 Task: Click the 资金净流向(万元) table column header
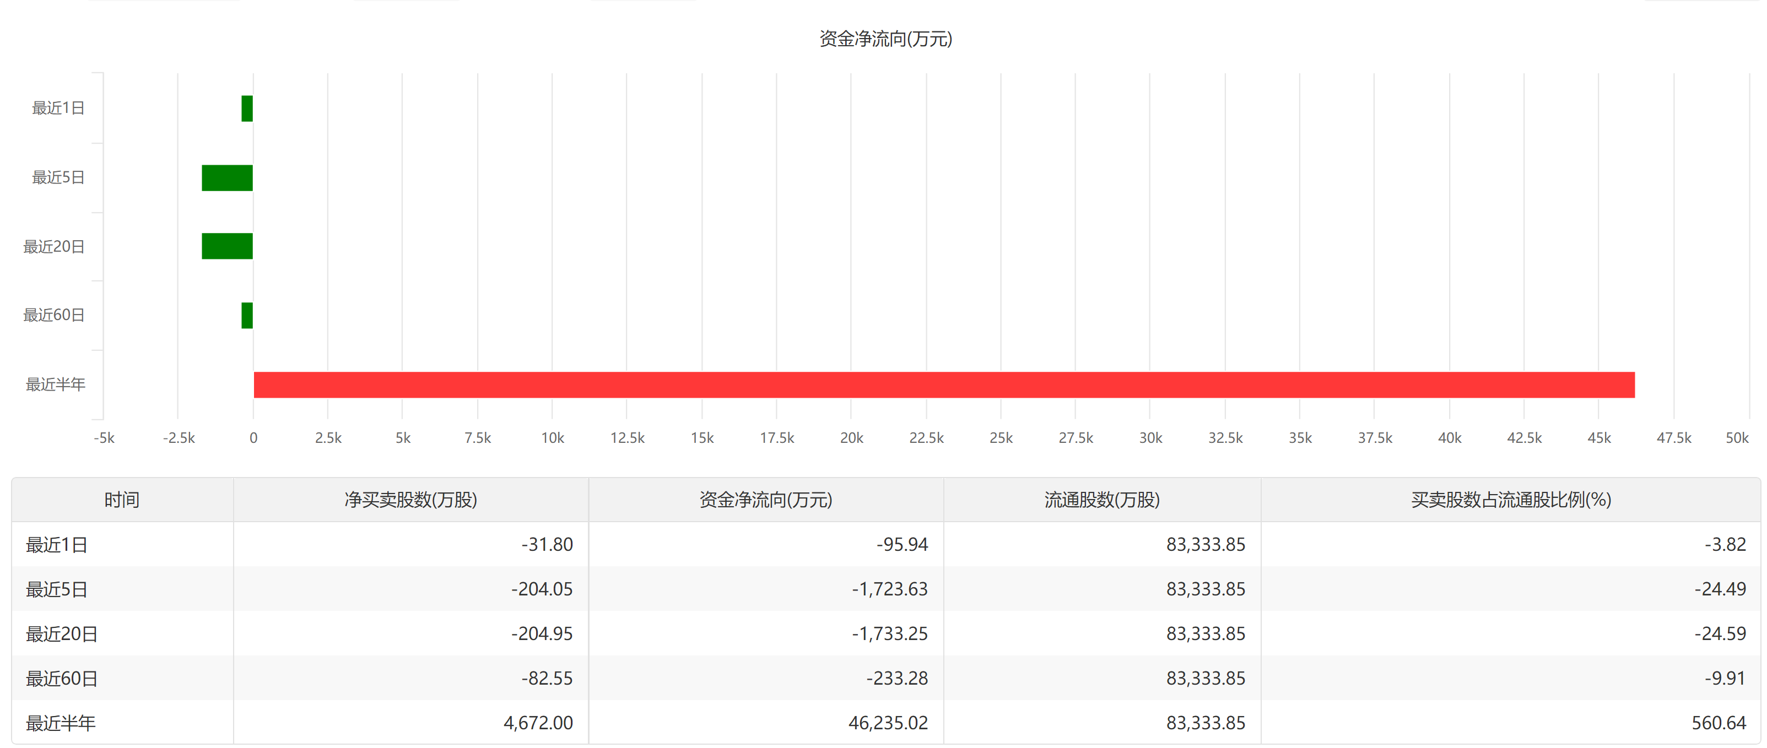765,500
